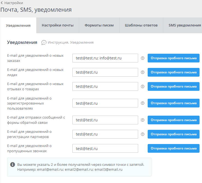Click the new orders email input field
This screenshot has height=183, width=202.
coord(105,58)
